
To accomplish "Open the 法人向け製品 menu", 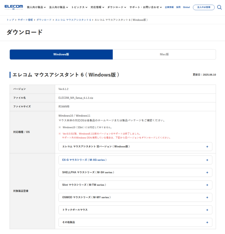I will 59,7.
